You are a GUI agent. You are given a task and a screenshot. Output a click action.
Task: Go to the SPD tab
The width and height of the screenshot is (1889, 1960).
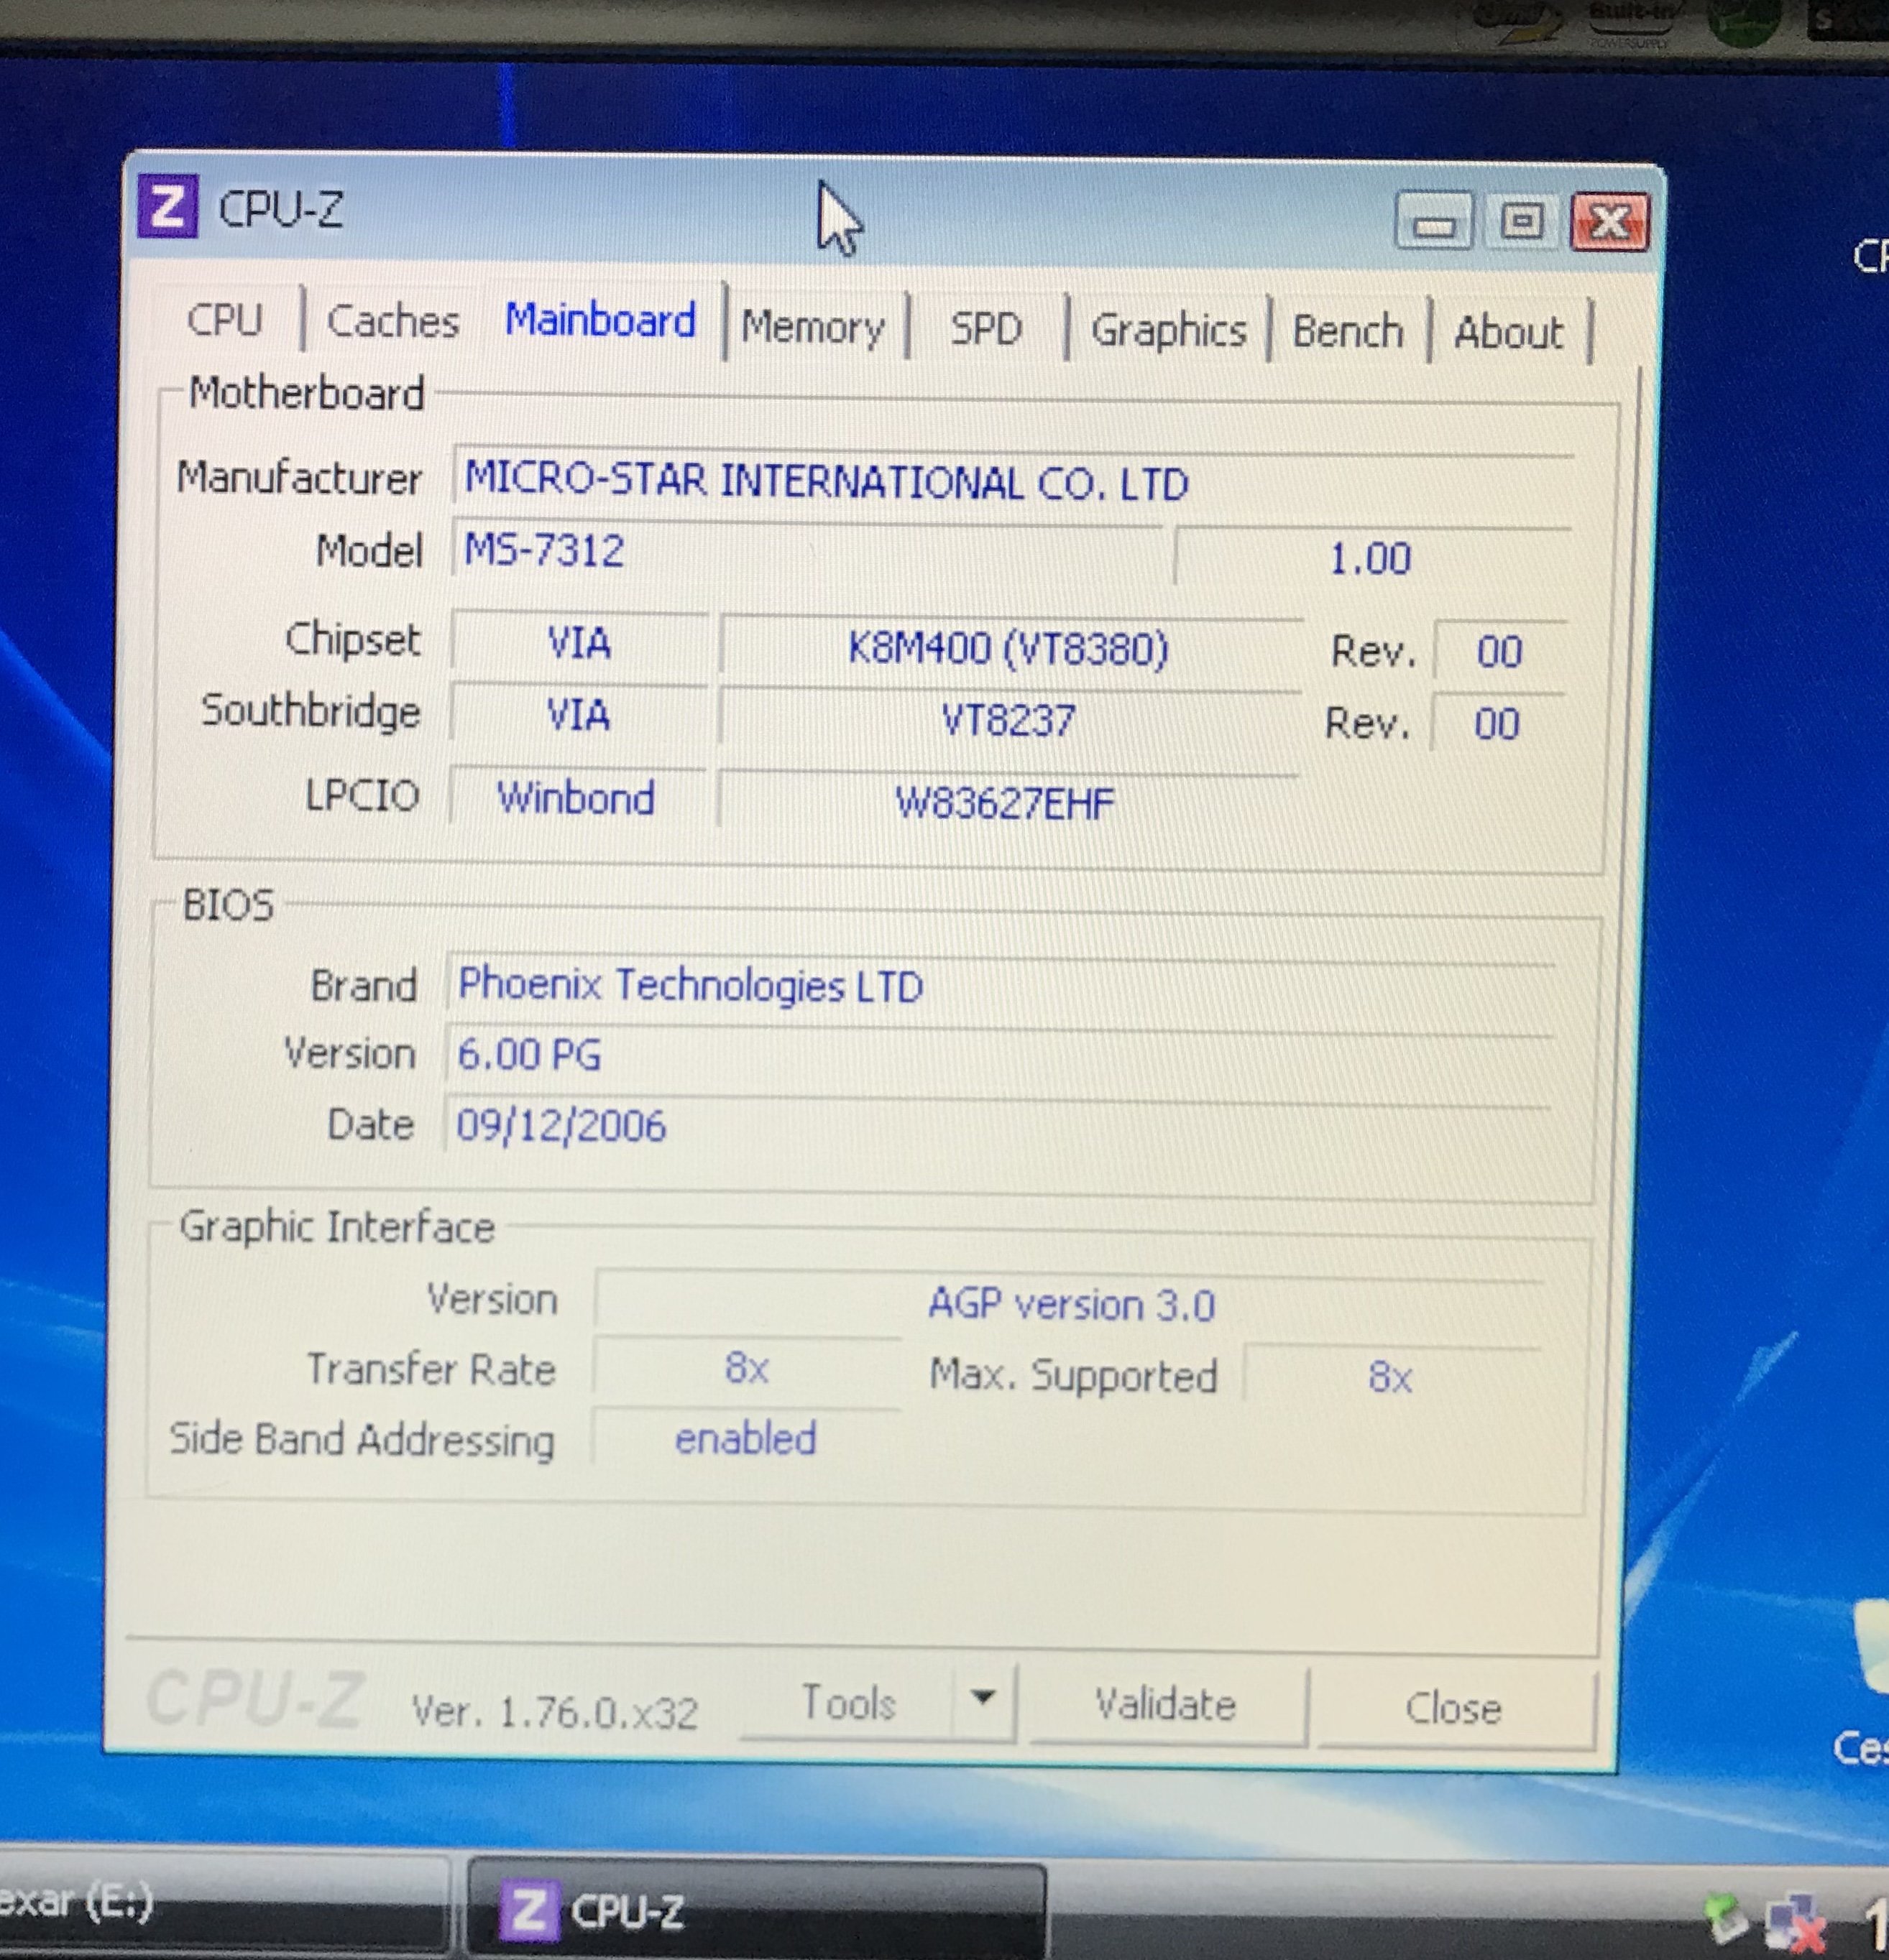985,329
